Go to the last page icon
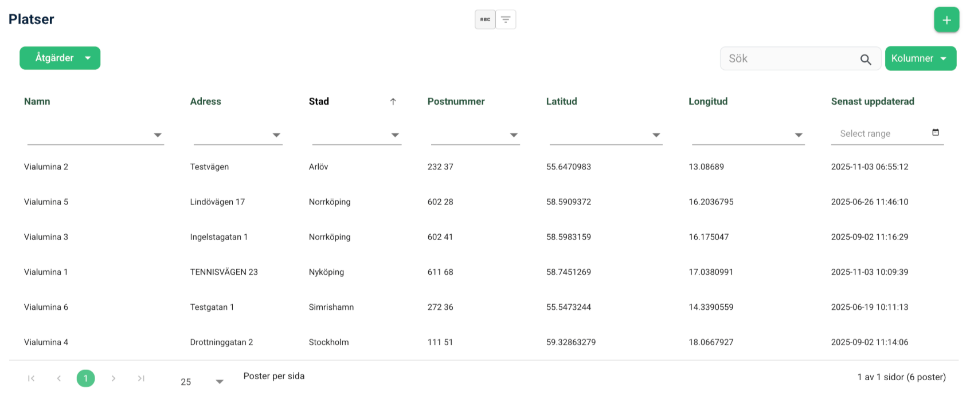Image resolution: width=978 pixels, height=410 pixels. (x=141, y=379)
